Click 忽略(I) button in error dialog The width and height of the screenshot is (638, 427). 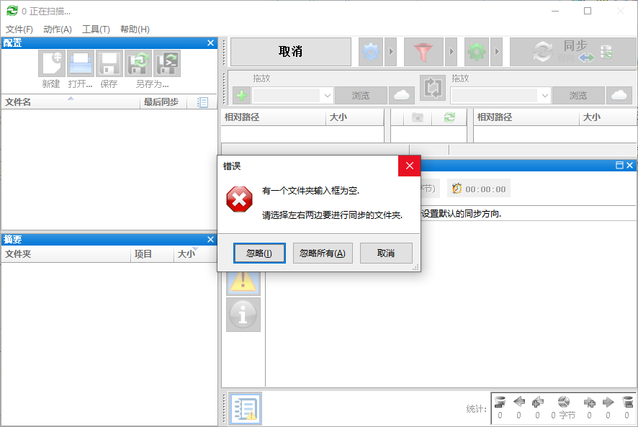(x=259, y=253)
